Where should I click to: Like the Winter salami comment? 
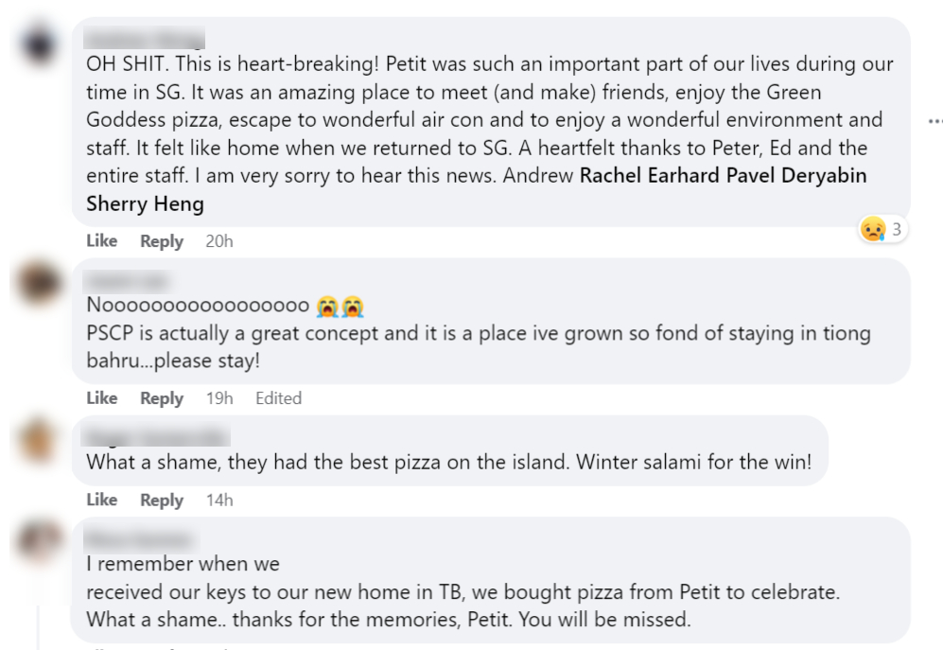[x=102, y=500]
